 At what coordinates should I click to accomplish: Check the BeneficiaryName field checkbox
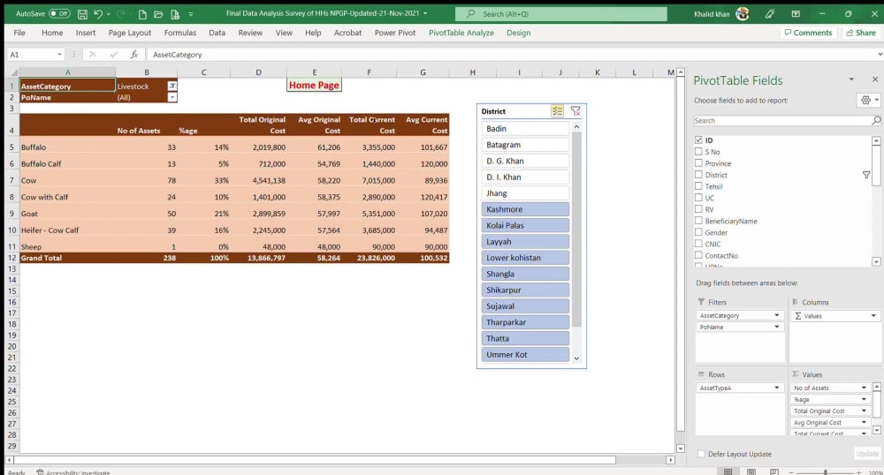pos(698,221)
